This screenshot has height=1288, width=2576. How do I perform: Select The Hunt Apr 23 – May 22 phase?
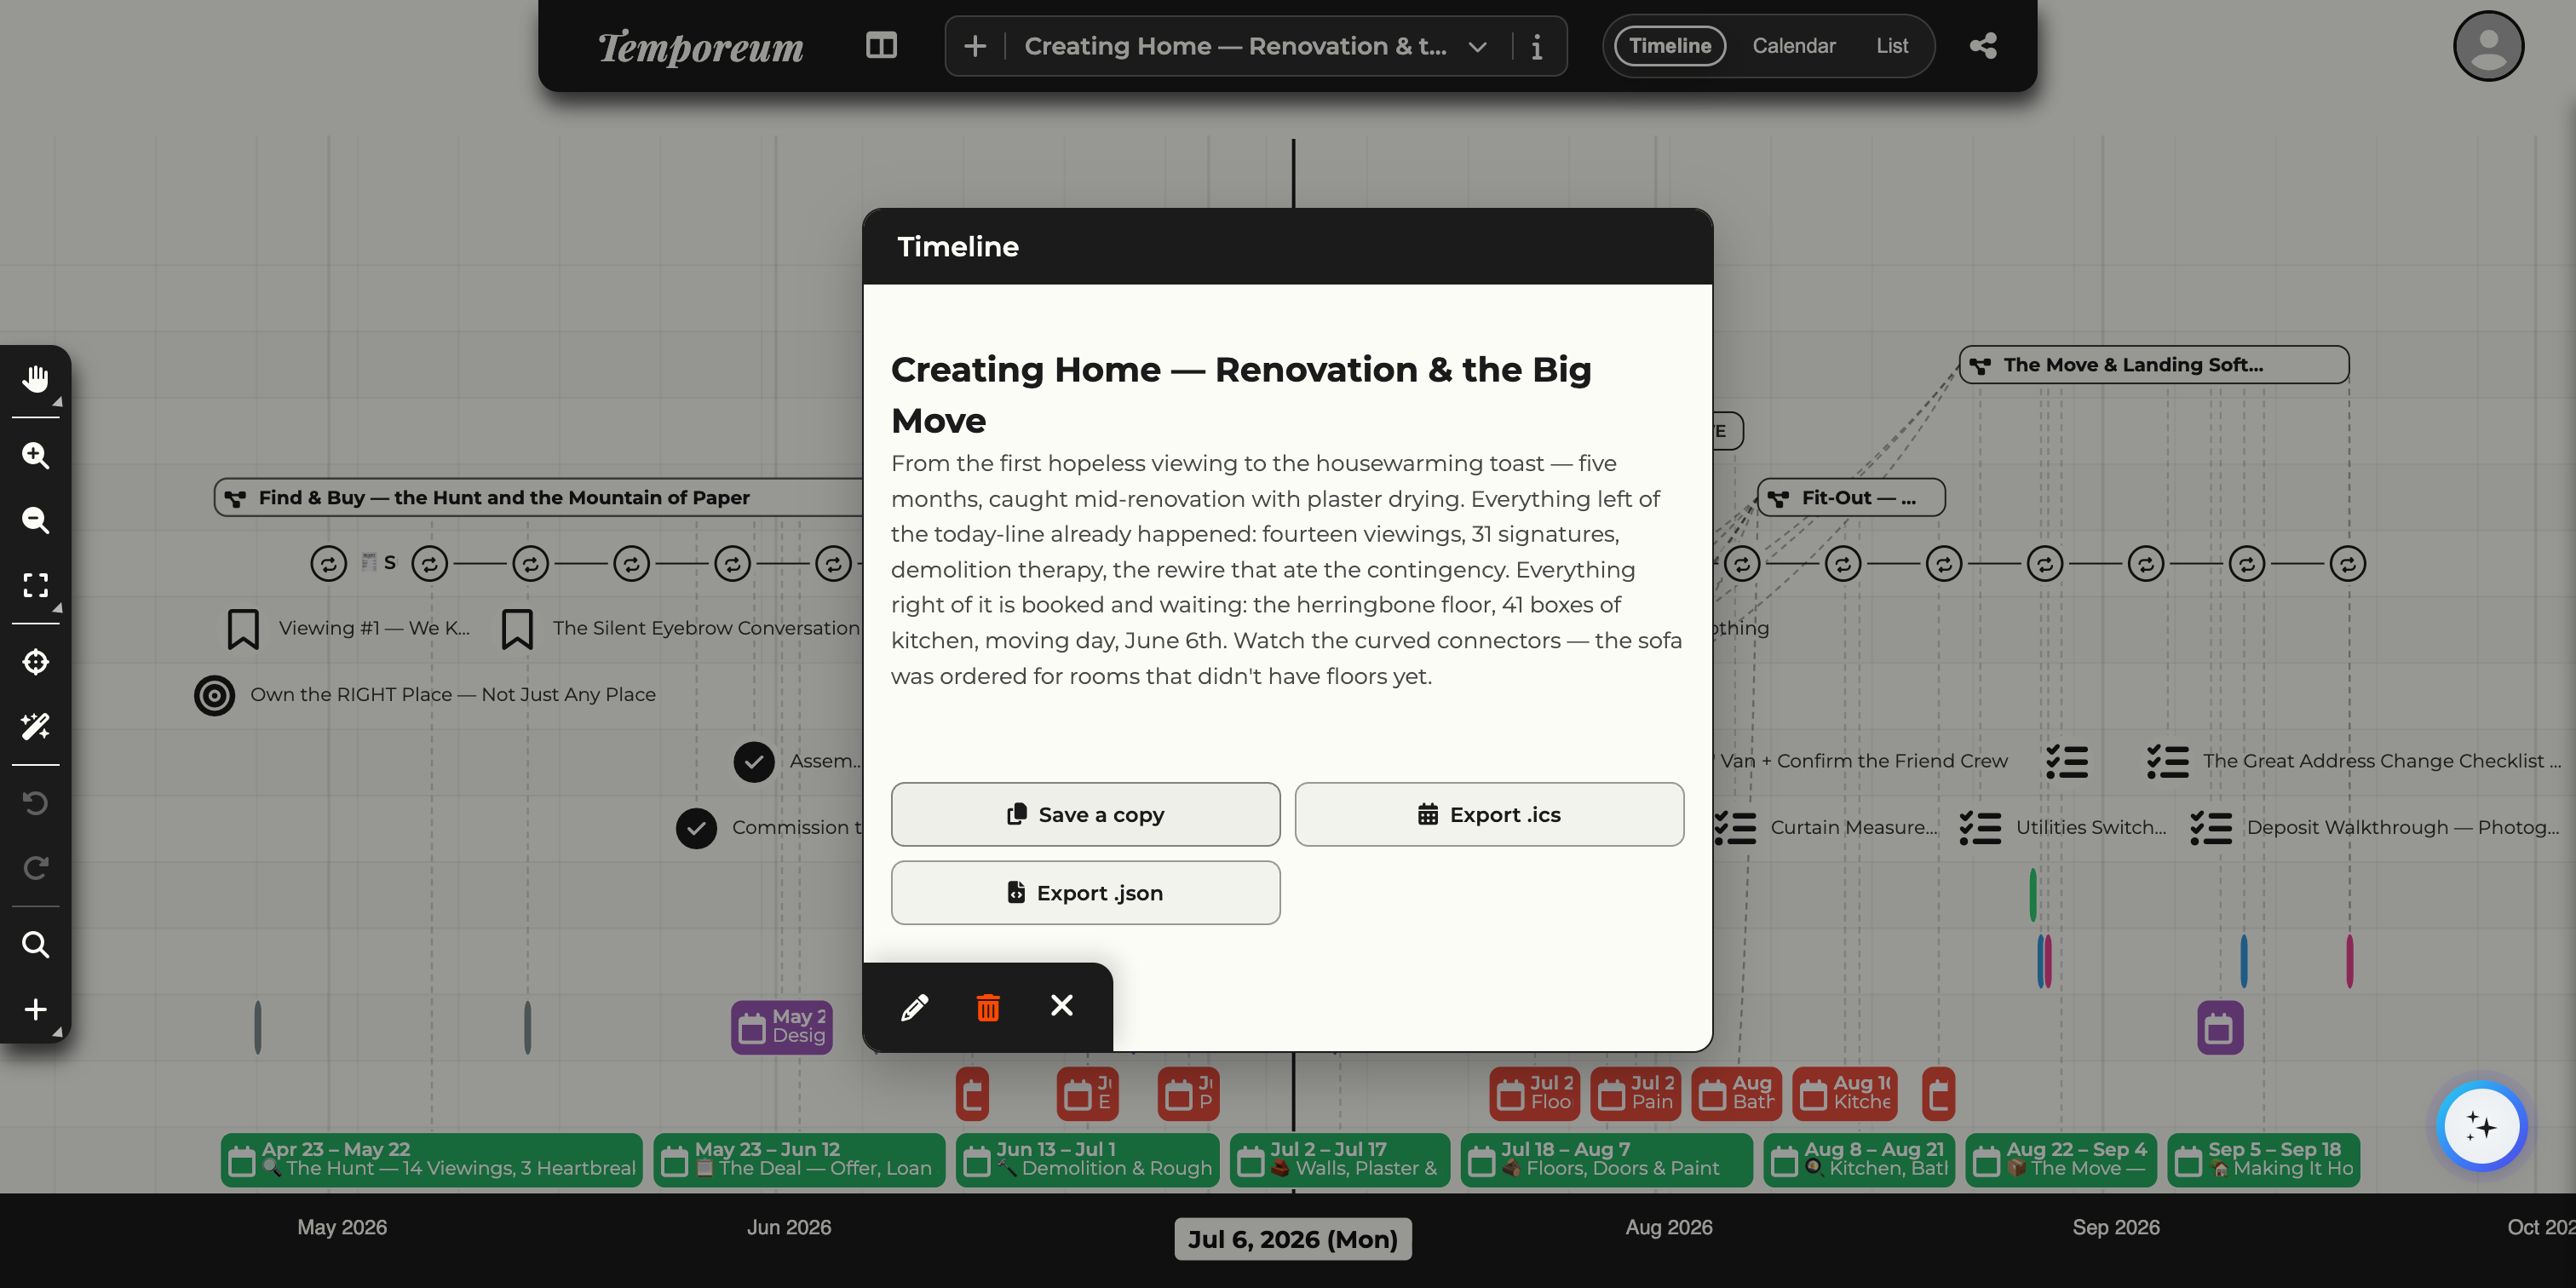pyautogui.click(x=432, y=1159)
